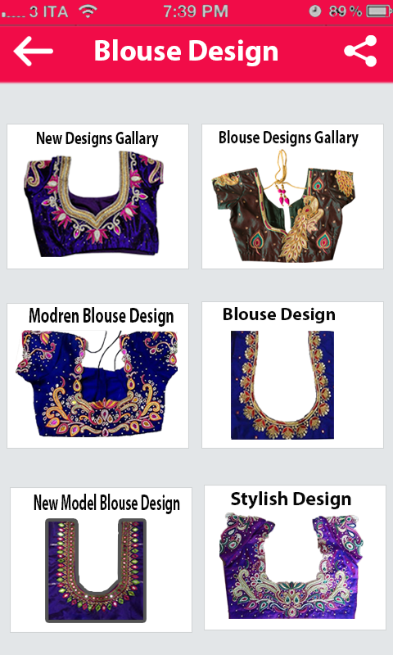Open the Modren Blouse Design tile
Image resolution: width=393 pixels, height=655 pixels.
point(97,375)
